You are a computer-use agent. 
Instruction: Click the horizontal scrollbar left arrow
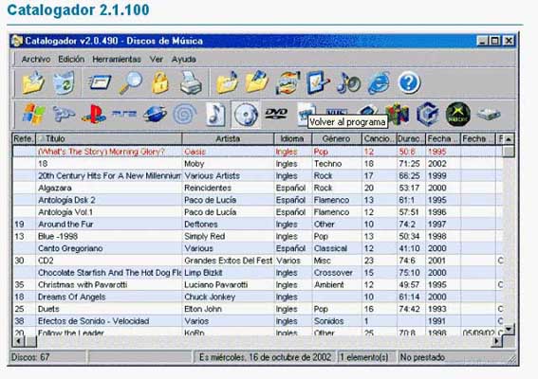click(x=19, y=341)
